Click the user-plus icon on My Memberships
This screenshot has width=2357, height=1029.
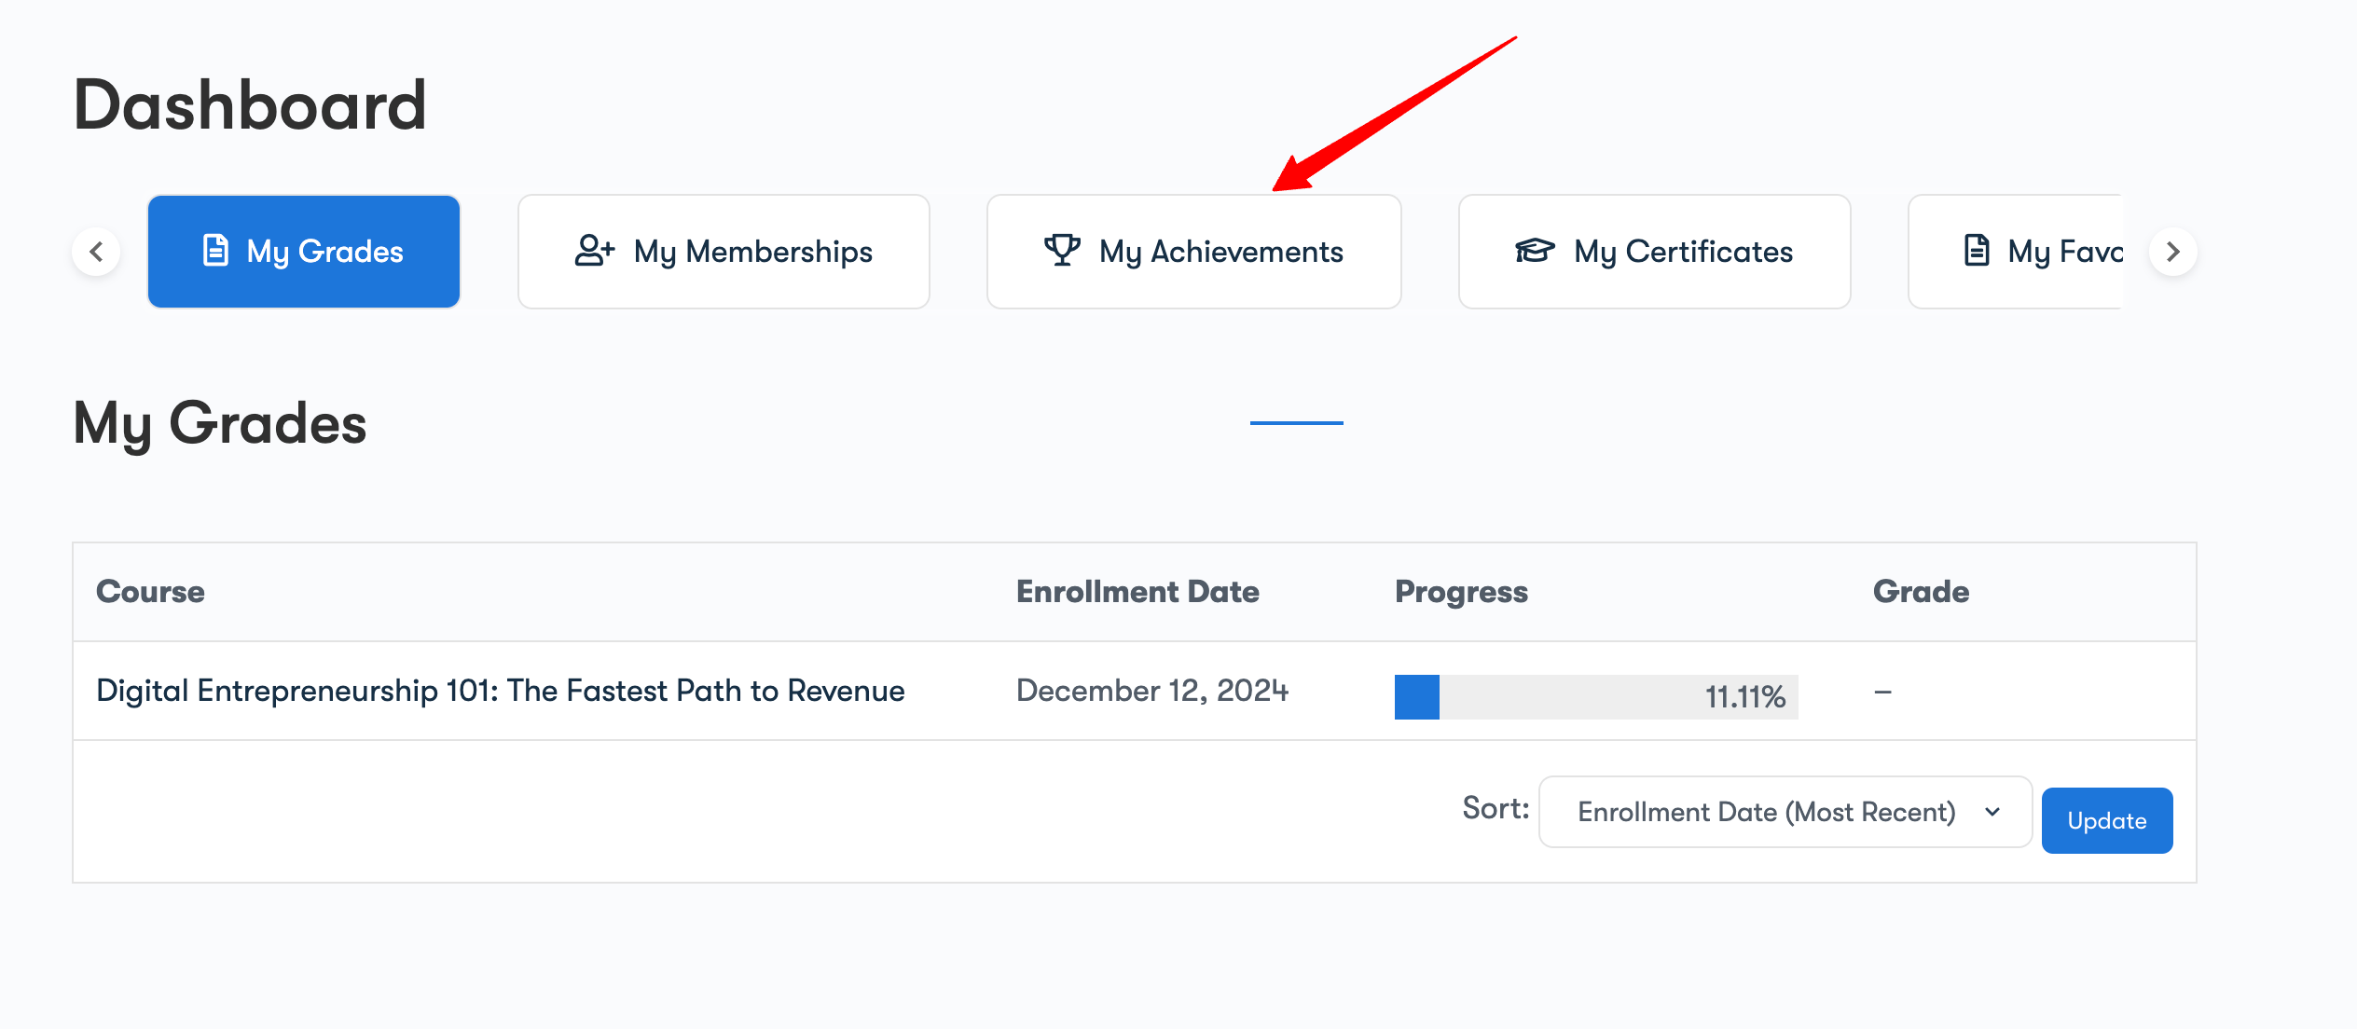click(x=594, y=251)
